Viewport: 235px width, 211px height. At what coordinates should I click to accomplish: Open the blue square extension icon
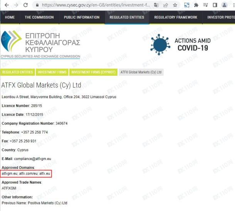187,5
